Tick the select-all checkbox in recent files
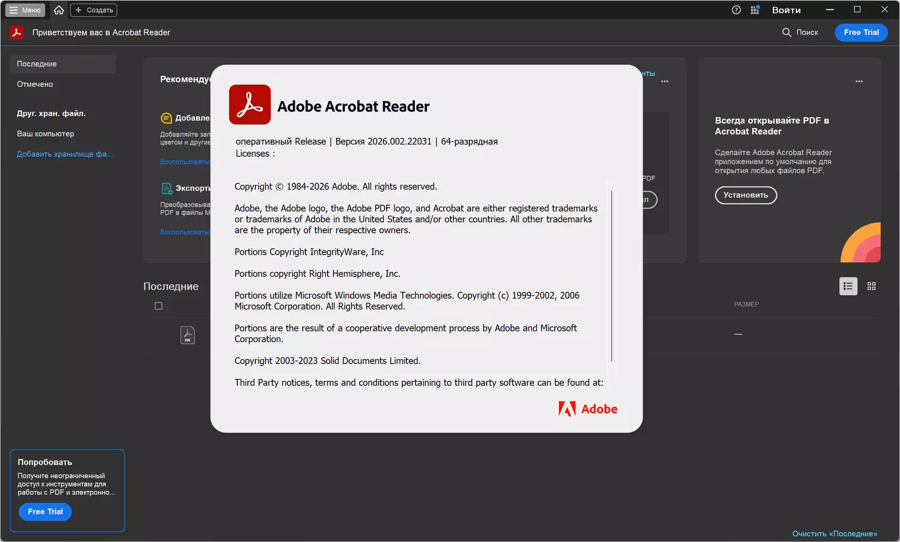This screenshot has width=900, height=542. (x=159, y=306)
